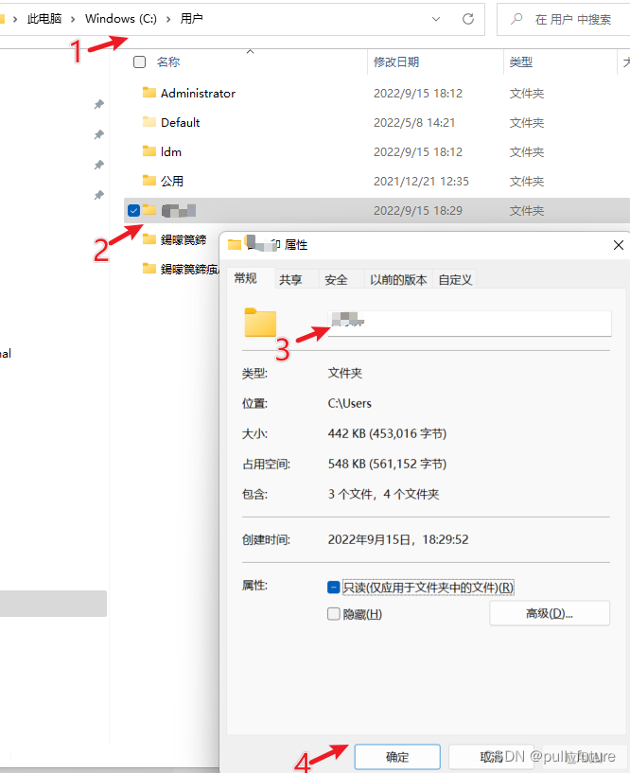Click Administrator row date 2022/9/15 18:12
This screenshot has width=630, height=773.
tap(418, 93)
